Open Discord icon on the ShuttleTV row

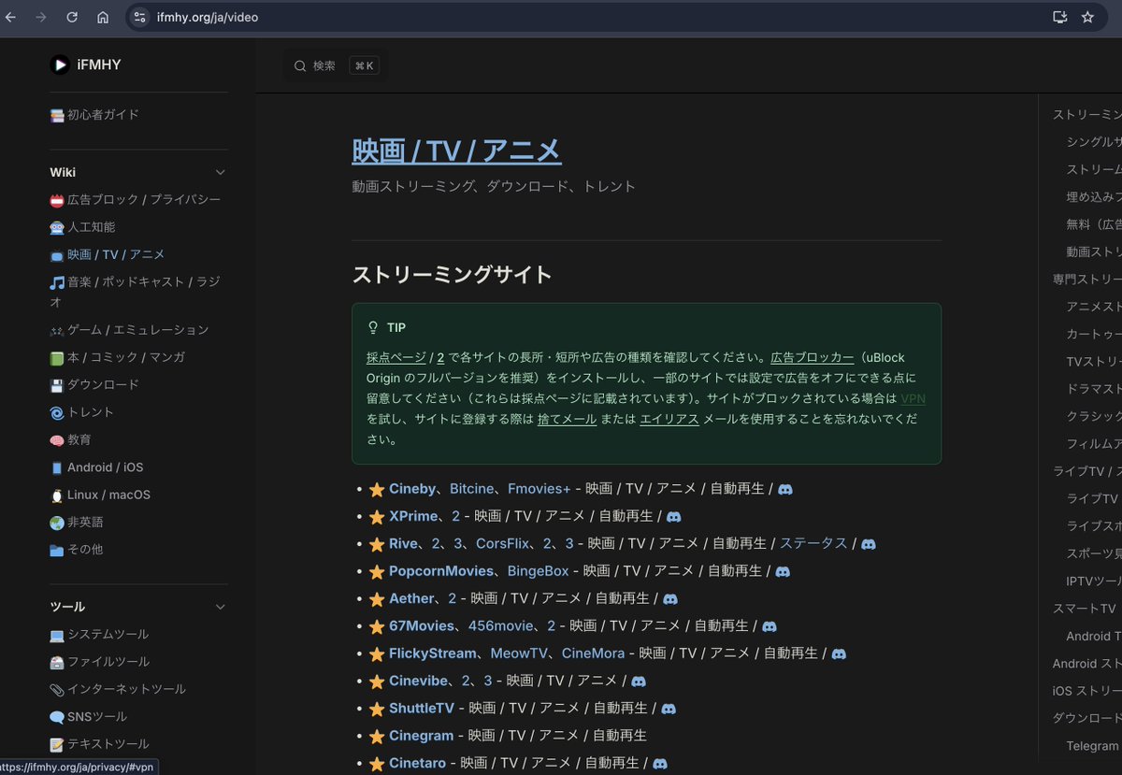click(669, 709)
